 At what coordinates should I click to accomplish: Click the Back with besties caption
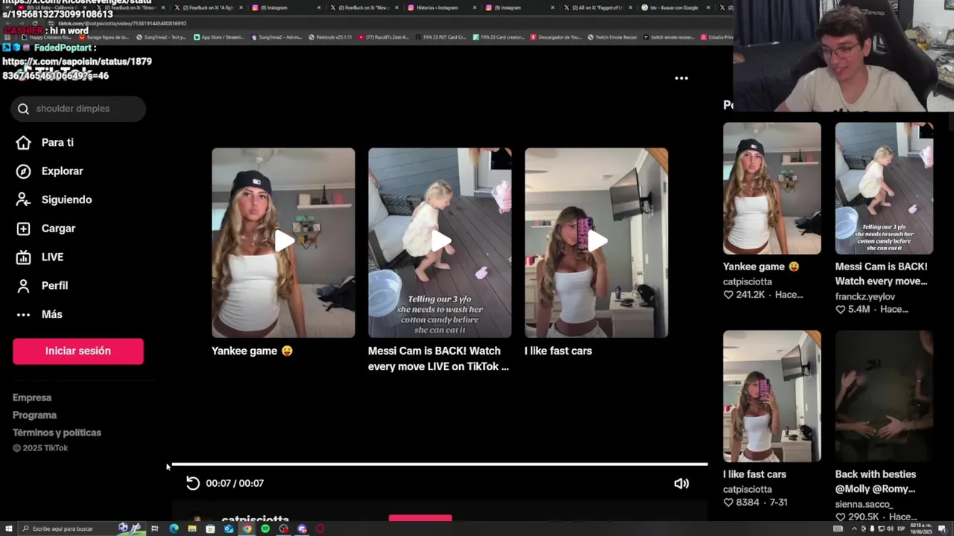click(876, 482)
